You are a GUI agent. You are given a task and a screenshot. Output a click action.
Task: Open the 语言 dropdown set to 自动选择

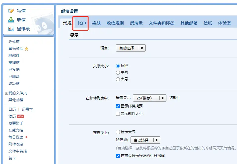point(131,48)
